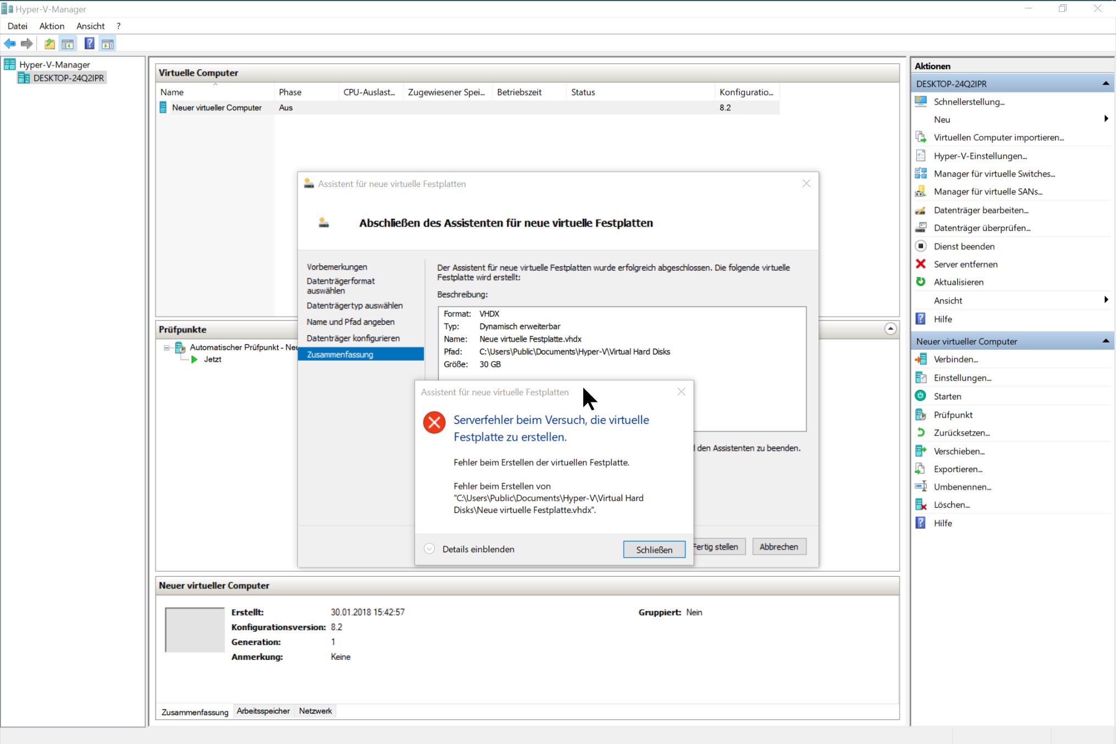Open Manager für virtuelle SANs icon
Screen dimensions: 1116x744
coord(921,191)
